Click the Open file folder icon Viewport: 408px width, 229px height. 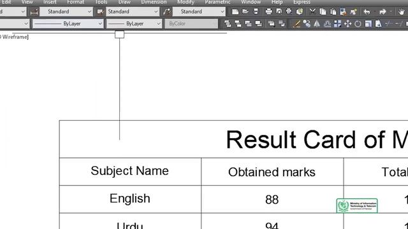pos(245,11)
